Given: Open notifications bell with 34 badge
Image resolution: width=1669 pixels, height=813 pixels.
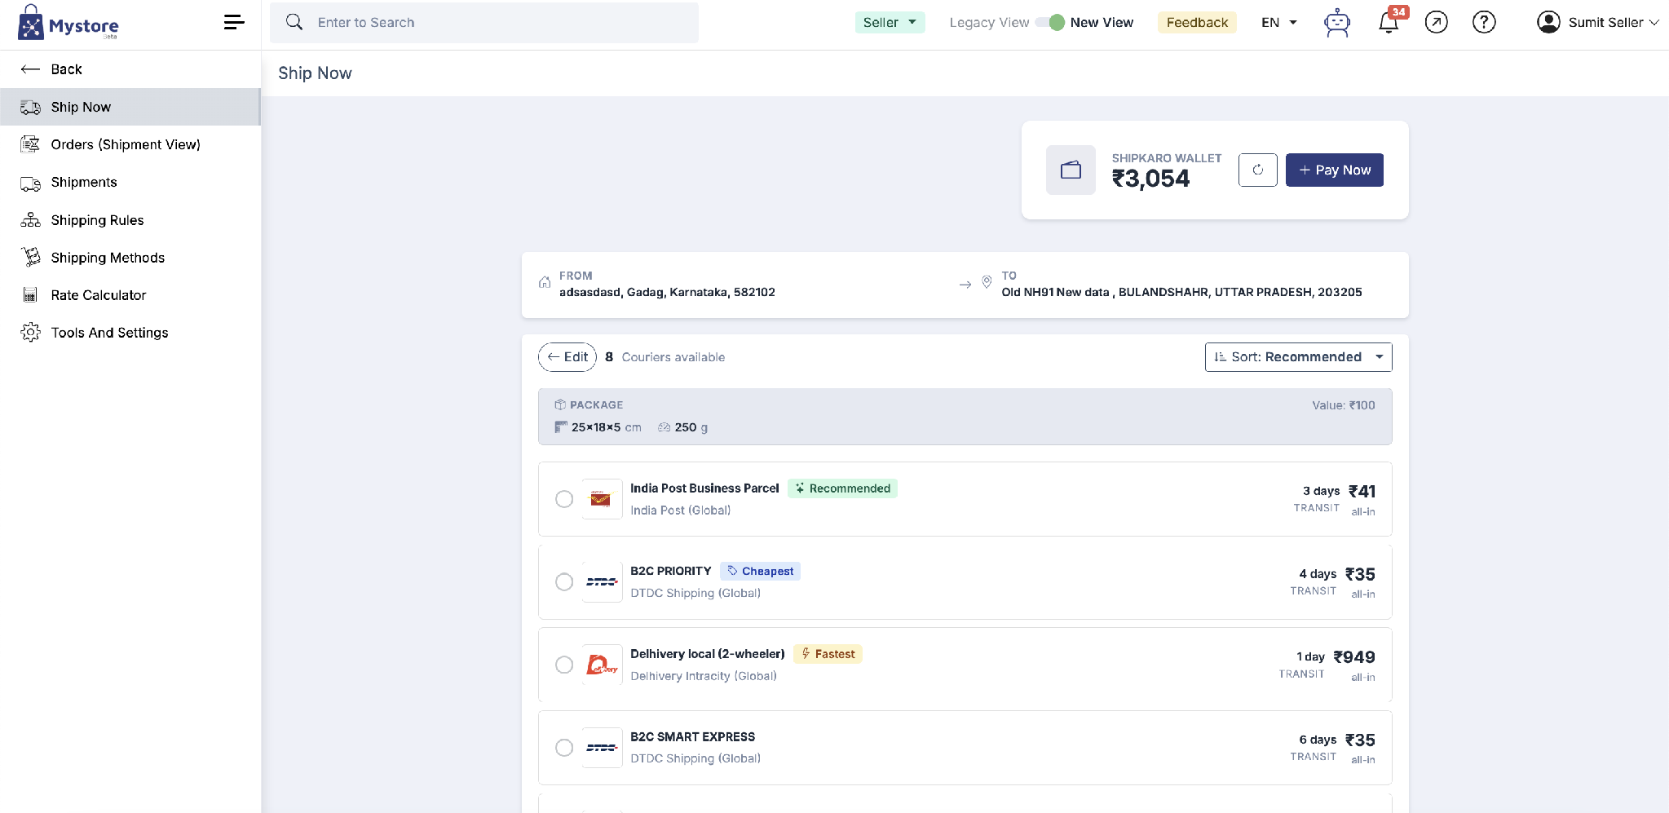Looking at the screenshot, I should pos(1389,23).
